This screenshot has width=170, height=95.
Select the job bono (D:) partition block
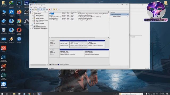pyautogui.click(x=72, y=53)
